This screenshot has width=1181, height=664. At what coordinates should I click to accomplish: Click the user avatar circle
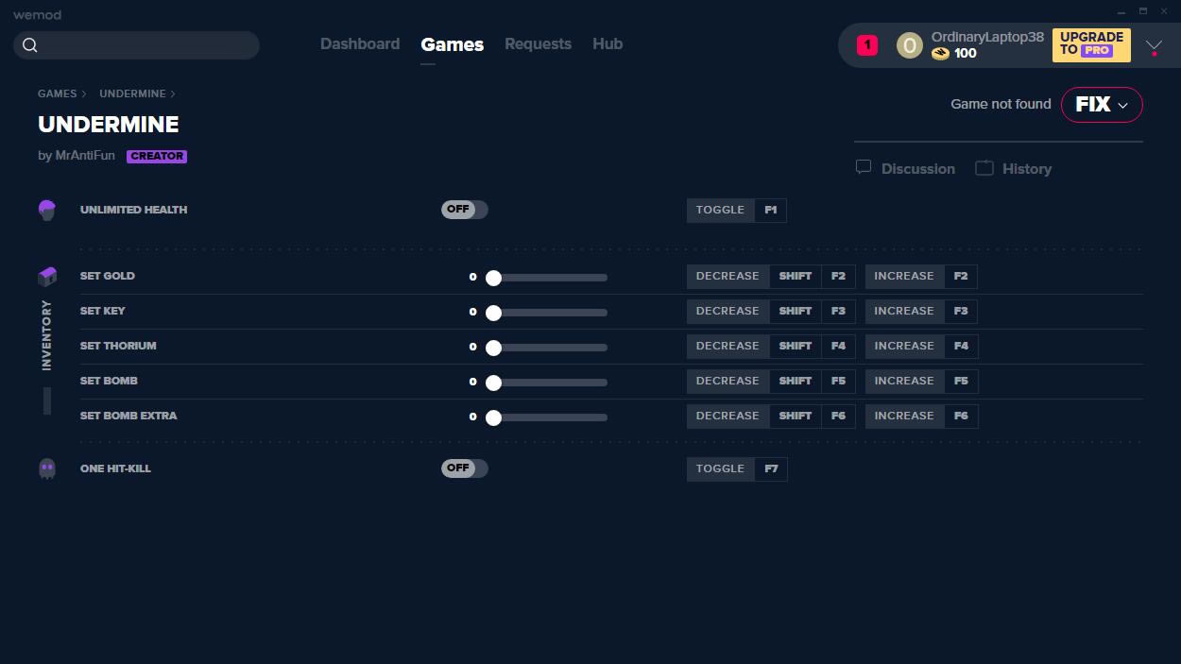pos(909,45)
